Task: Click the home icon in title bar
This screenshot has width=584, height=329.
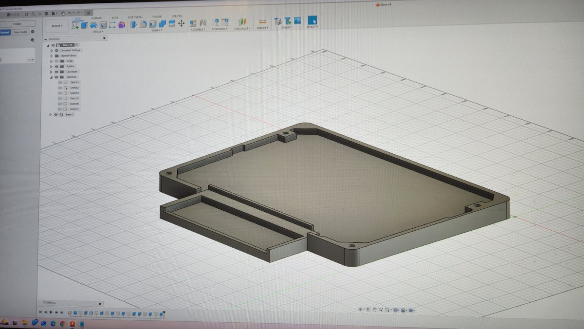Action: [89, 12]
